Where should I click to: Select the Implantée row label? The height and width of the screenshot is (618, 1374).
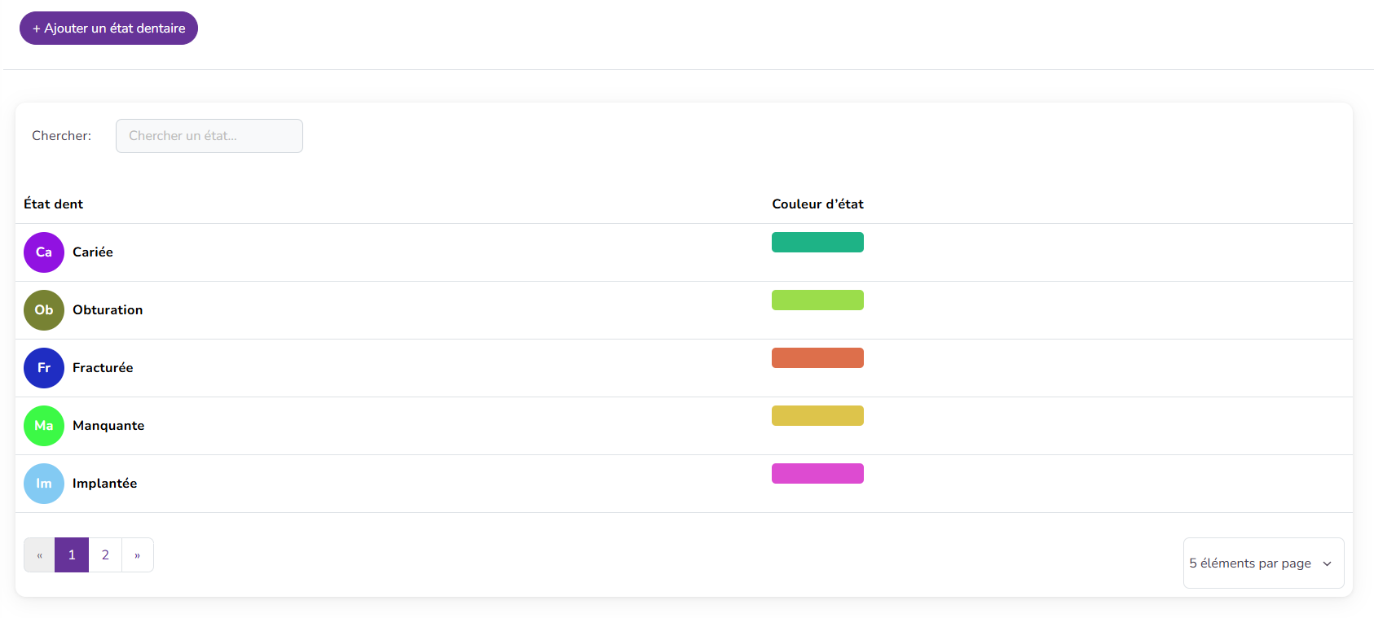coord(105,484)
